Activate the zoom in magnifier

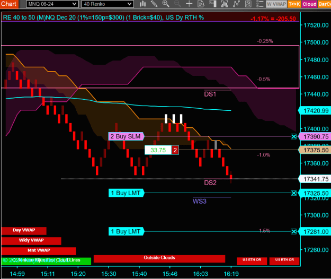tap(166, 4)
